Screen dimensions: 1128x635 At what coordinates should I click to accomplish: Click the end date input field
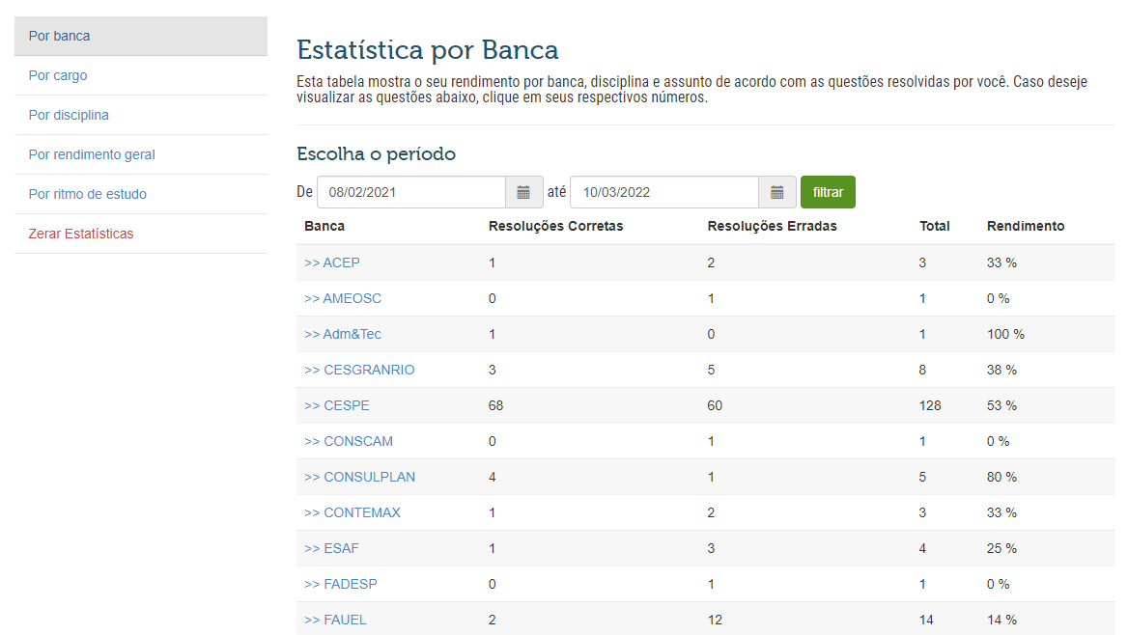point(663,191)
